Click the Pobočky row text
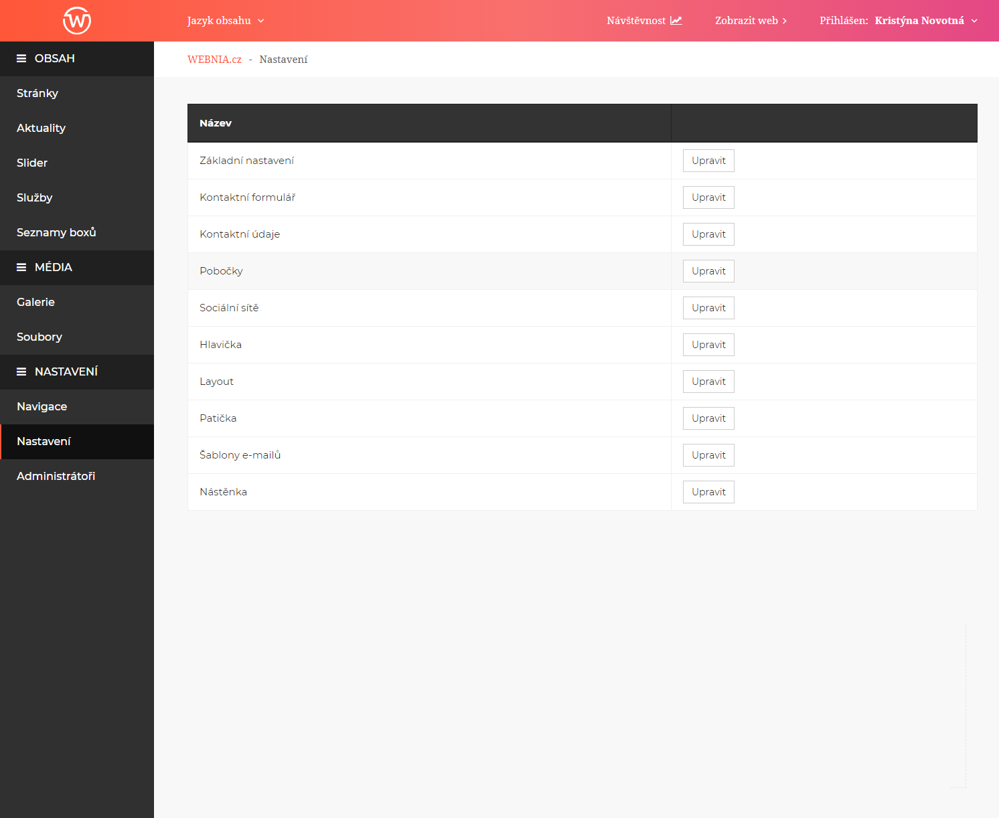 221,271
